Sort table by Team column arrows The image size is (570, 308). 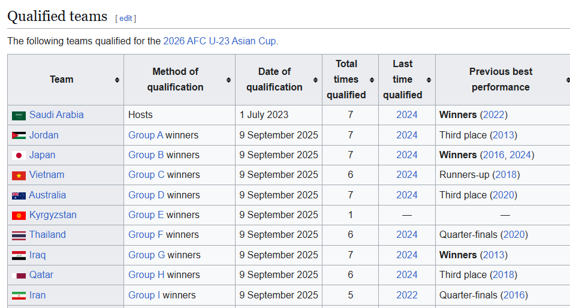tap(117, 80)
